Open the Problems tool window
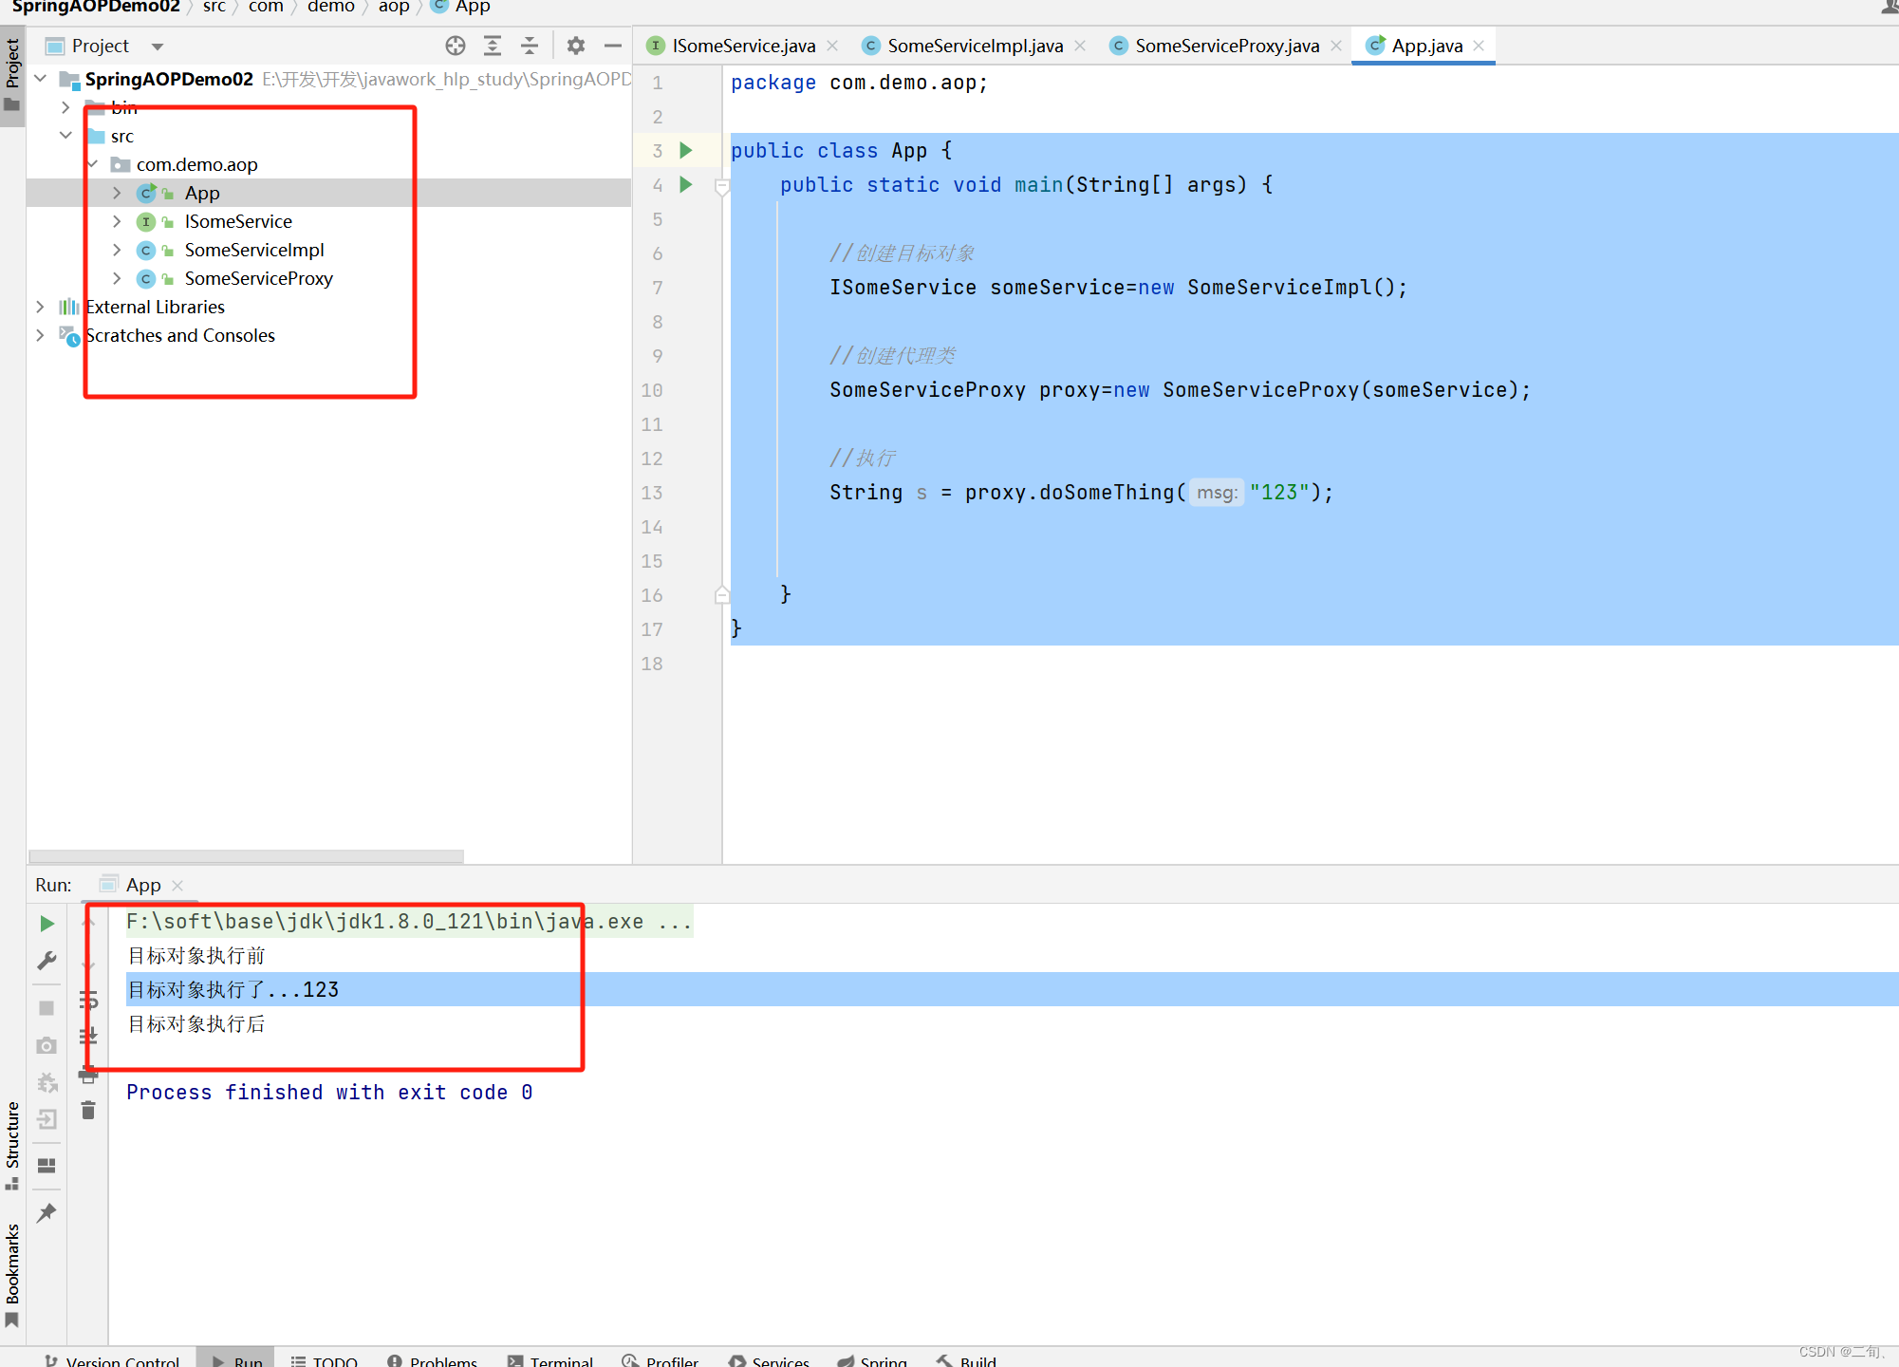Image resolution: width=1899 pixels, height=1367 pixels. point(433,1360)
